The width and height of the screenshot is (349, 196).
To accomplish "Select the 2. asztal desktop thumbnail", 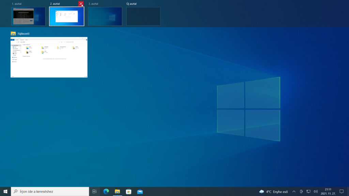I will [67, 16].
